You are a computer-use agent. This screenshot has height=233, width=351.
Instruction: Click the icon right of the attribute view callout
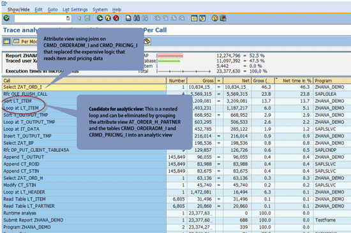tap(147, 41)
